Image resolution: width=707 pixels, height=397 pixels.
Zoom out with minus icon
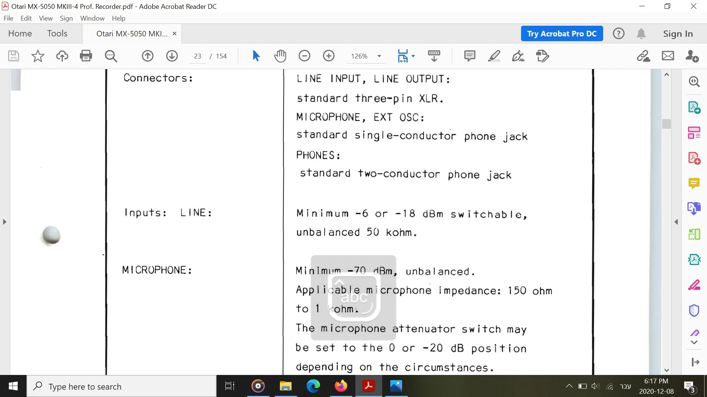(304, 56)
